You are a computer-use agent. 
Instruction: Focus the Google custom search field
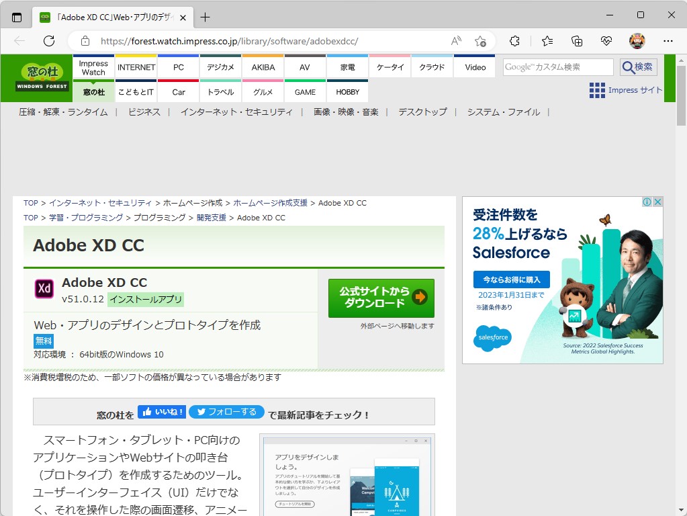pos(558,67)
